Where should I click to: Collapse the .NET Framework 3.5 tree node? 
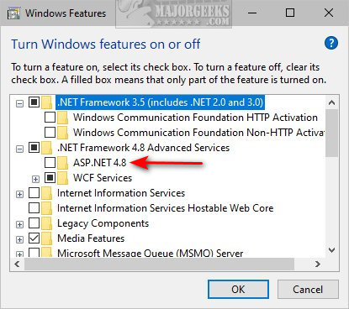[19, 103]
